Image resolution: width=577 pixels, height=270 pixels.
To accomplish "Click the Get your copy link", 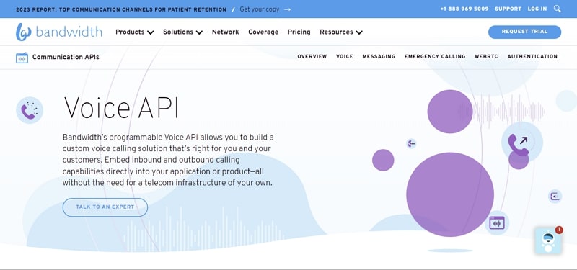I will (x=260, y=9).
